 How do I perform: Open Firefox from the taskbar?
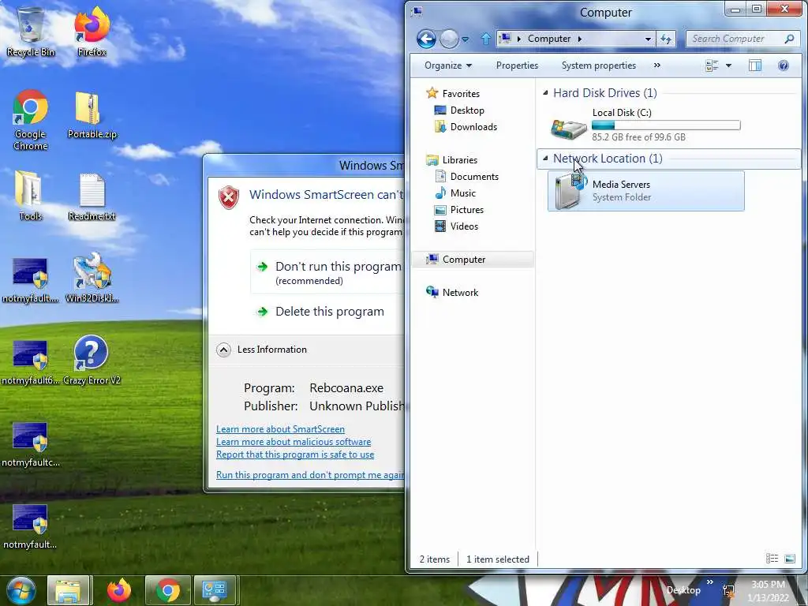point(119,590)
